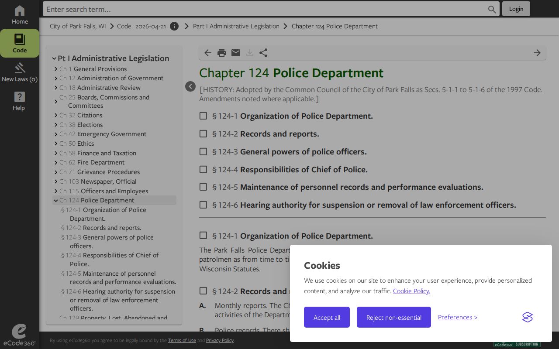The image size is (559, 349).
Task: Accept all cookies
Action: click(x=327, y=317)
